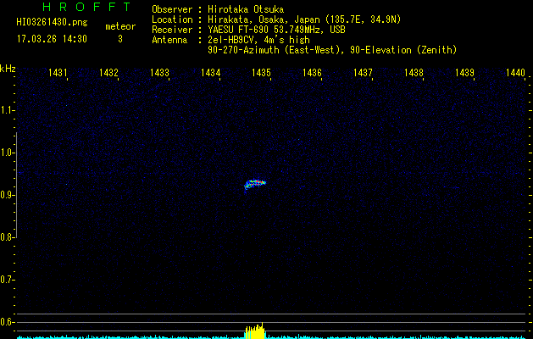
Task: Click time axis label 1431
Action: [58, 73]
